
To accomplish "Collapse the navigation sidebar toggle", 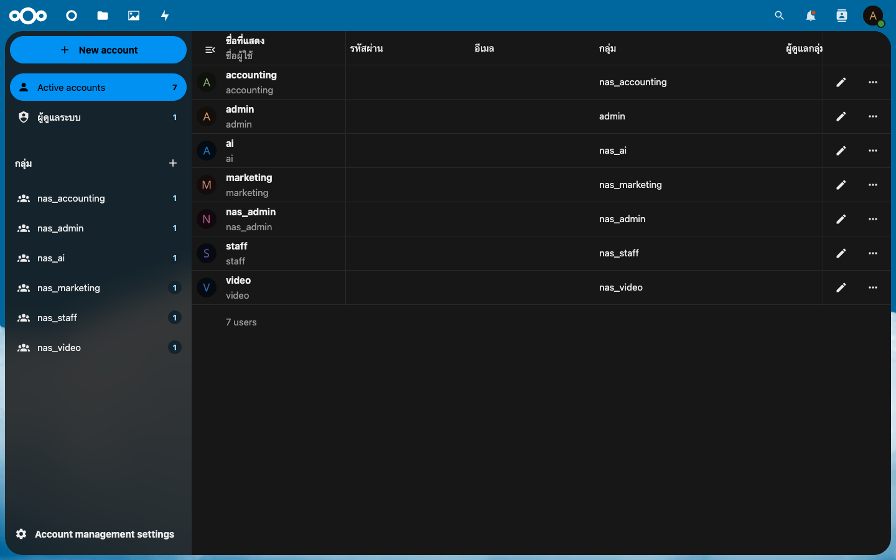I will pos(210,50).
